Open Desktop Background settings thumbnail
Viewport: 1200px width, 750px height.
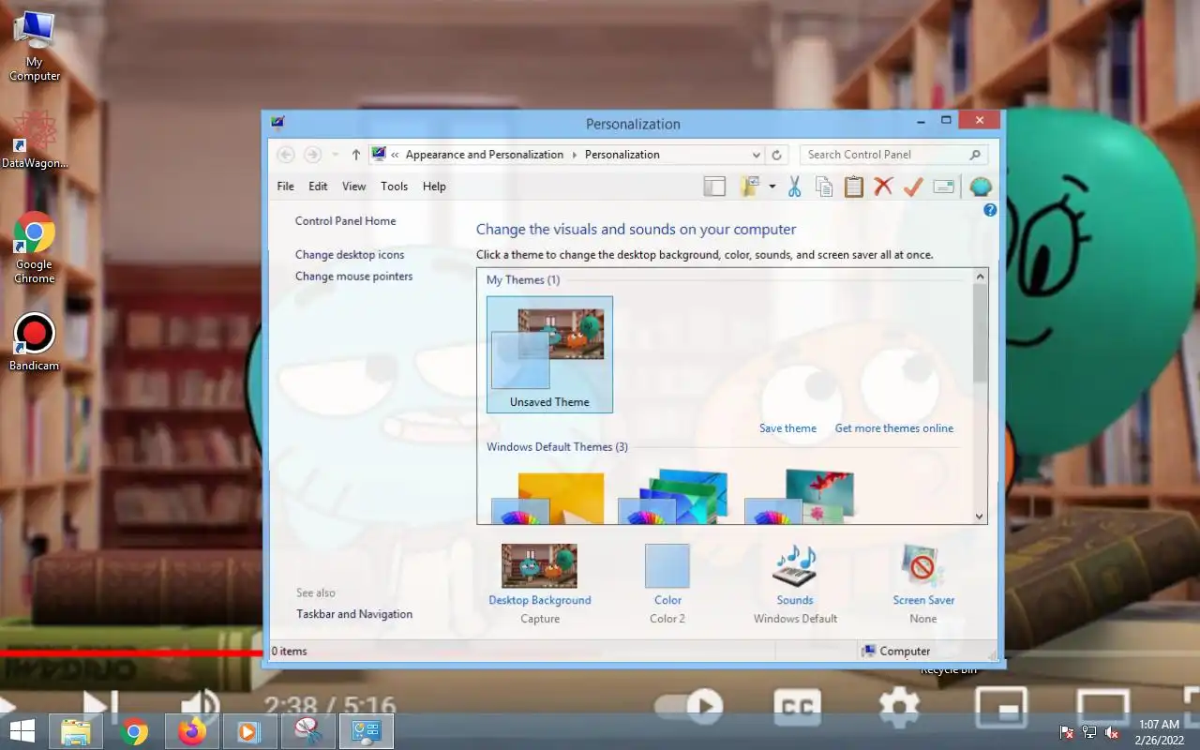539,566
